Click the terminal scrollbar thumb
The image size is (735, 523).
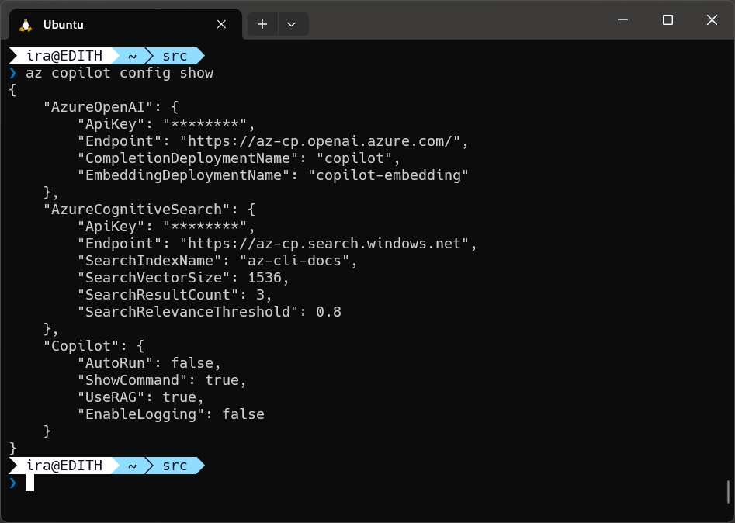[729, 491]
